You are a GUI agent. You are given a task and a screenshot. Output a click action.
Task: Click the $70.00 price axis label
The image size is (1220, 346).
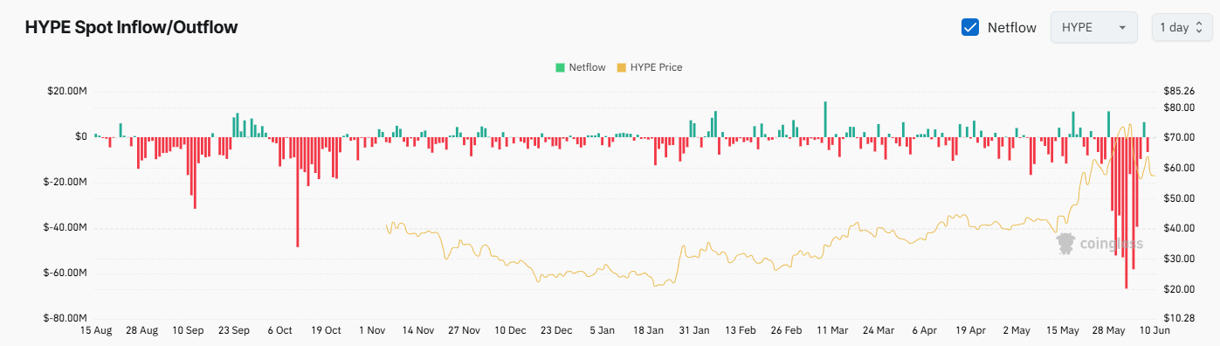(x=1179, y=138)
